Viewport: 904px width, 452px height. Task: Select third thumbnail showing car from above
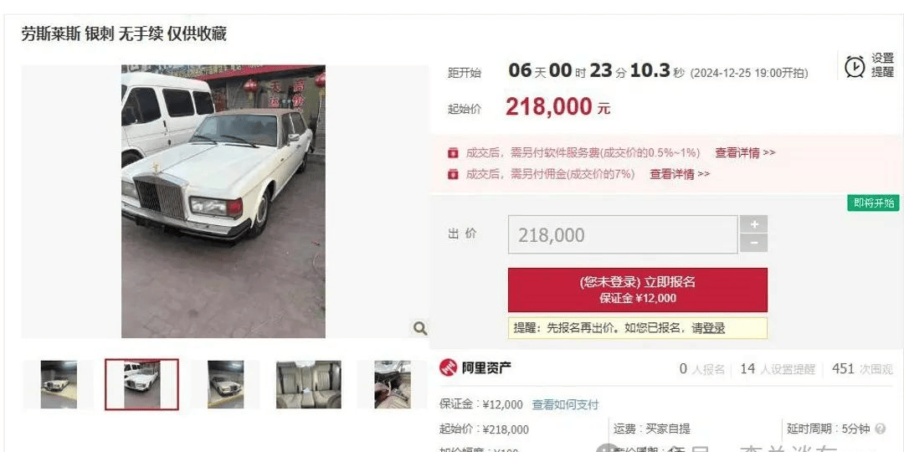(225, 384)
